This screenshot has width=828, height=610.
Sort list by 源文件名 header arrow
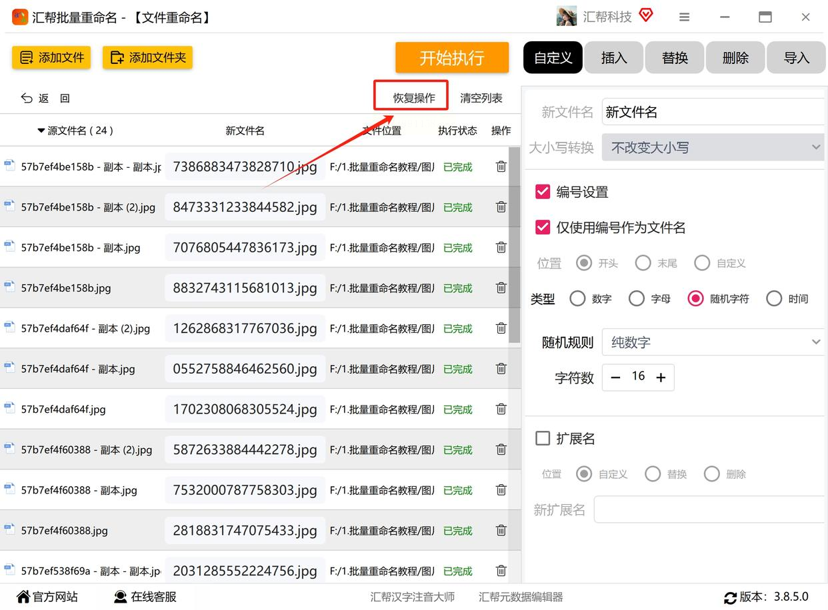[41, 131]
